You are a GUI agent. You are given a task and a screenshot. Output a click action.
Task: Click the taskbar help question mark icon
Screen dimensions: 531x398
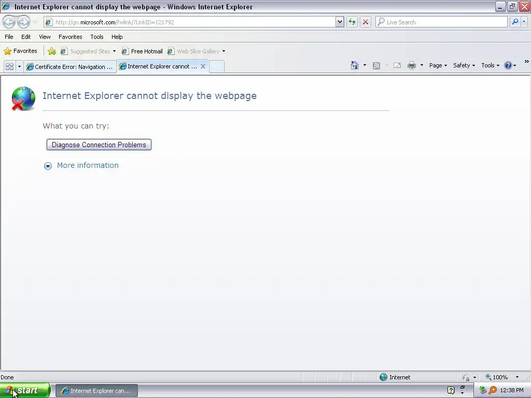[x=451, y=390]
